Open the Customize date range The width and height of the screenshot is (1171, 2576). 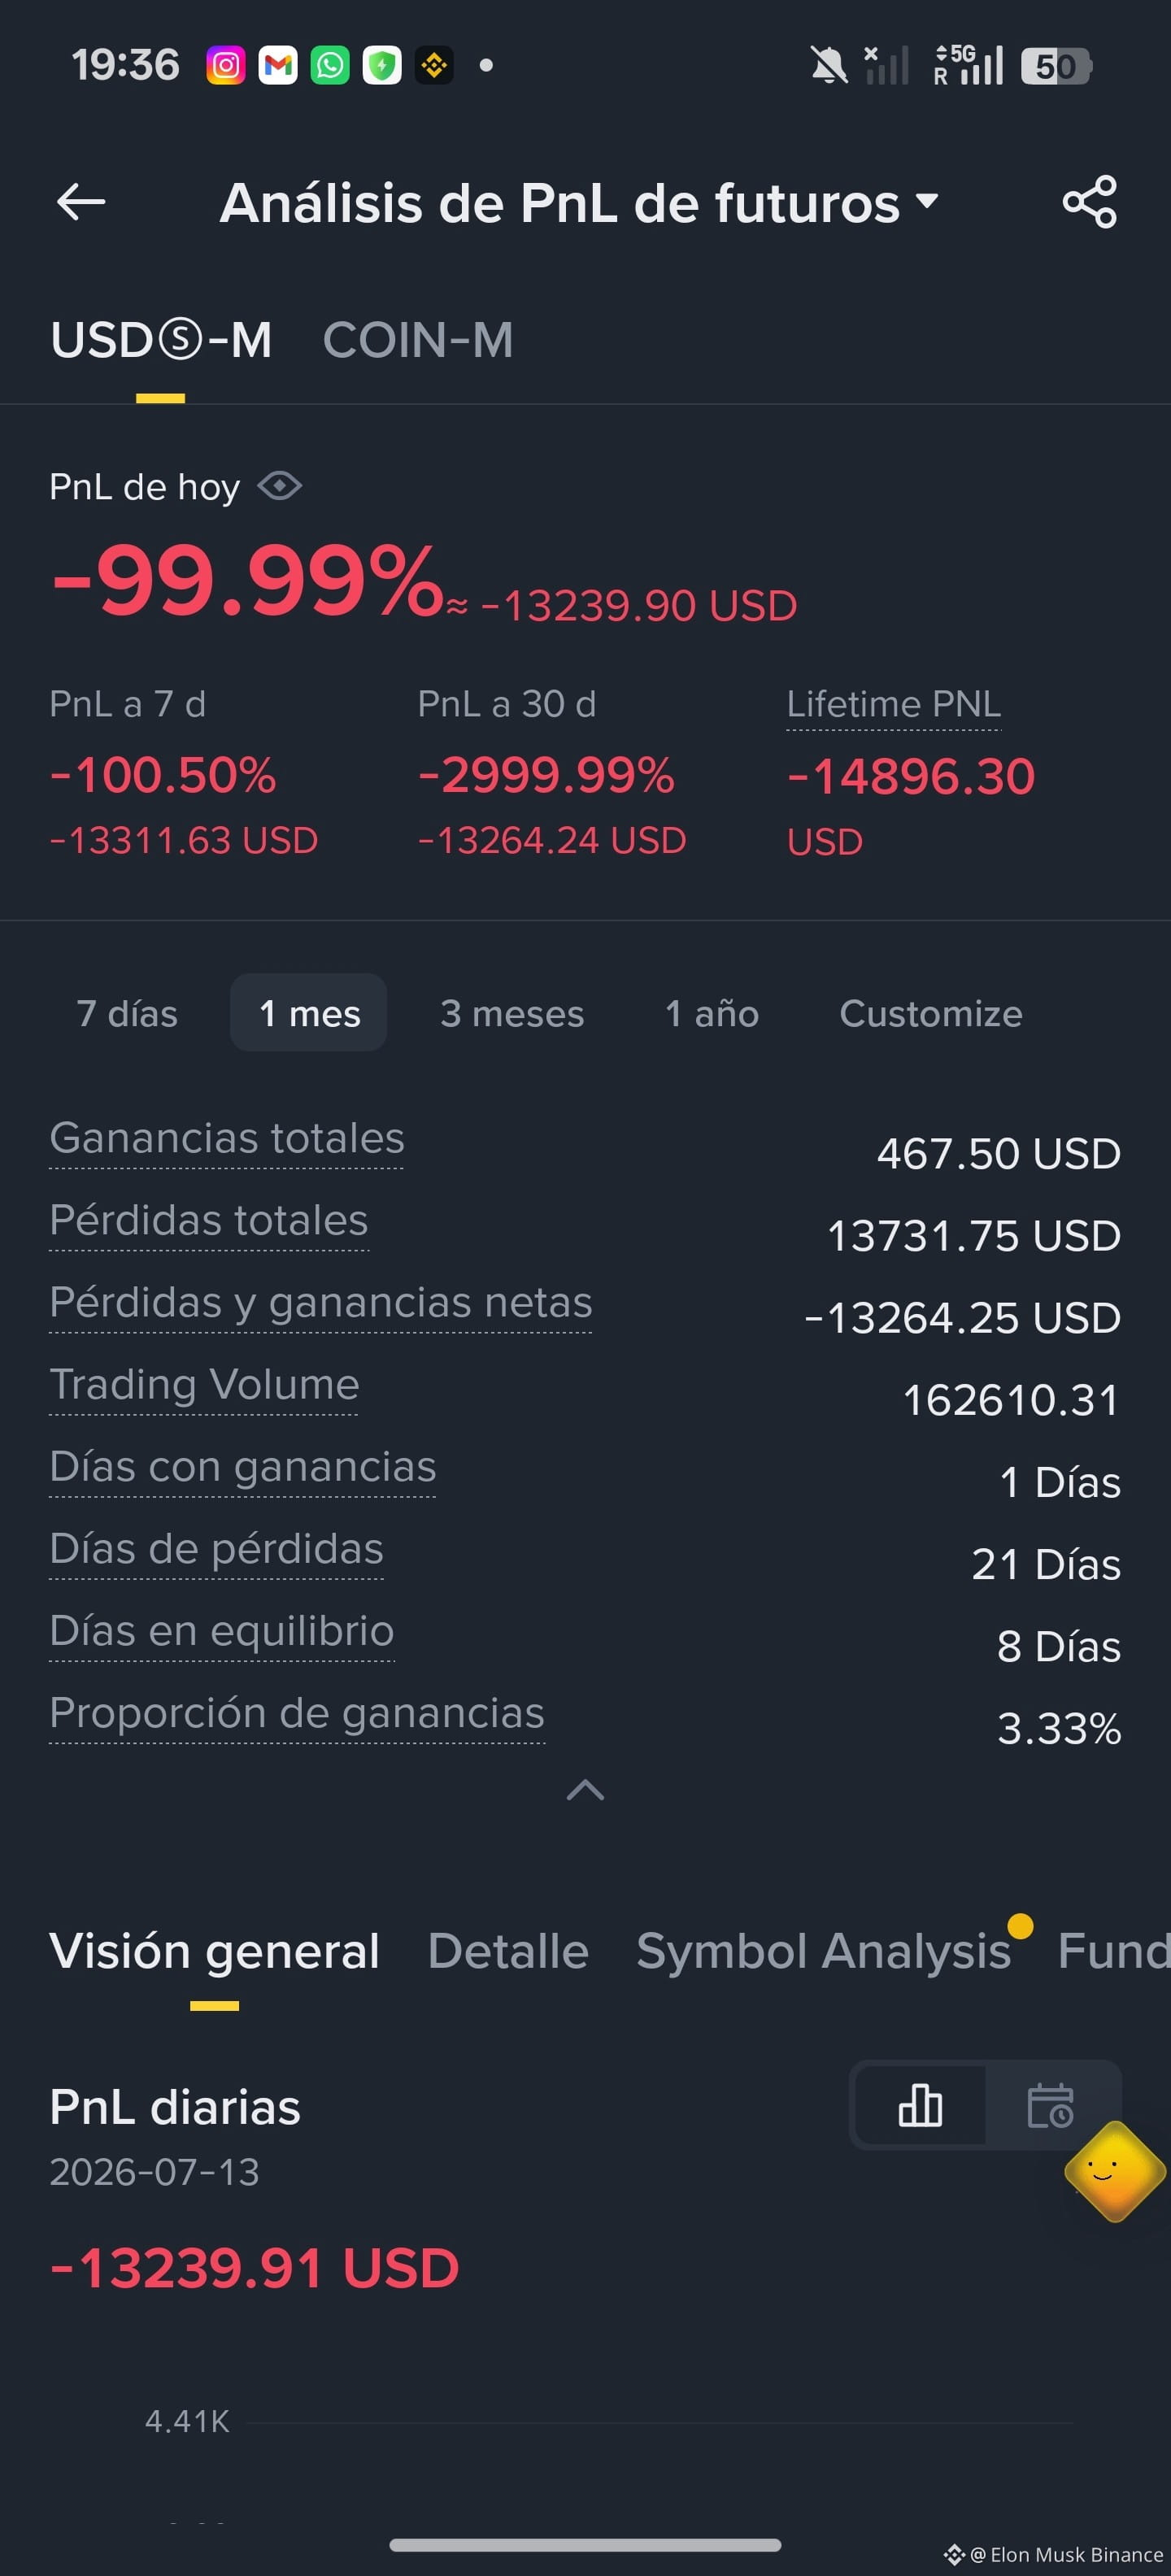[x=931, y=1013]
